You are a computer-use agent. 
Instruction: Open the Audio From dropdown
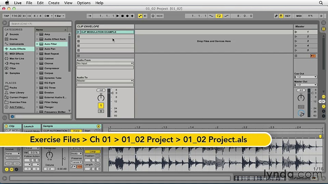[105, 63]
